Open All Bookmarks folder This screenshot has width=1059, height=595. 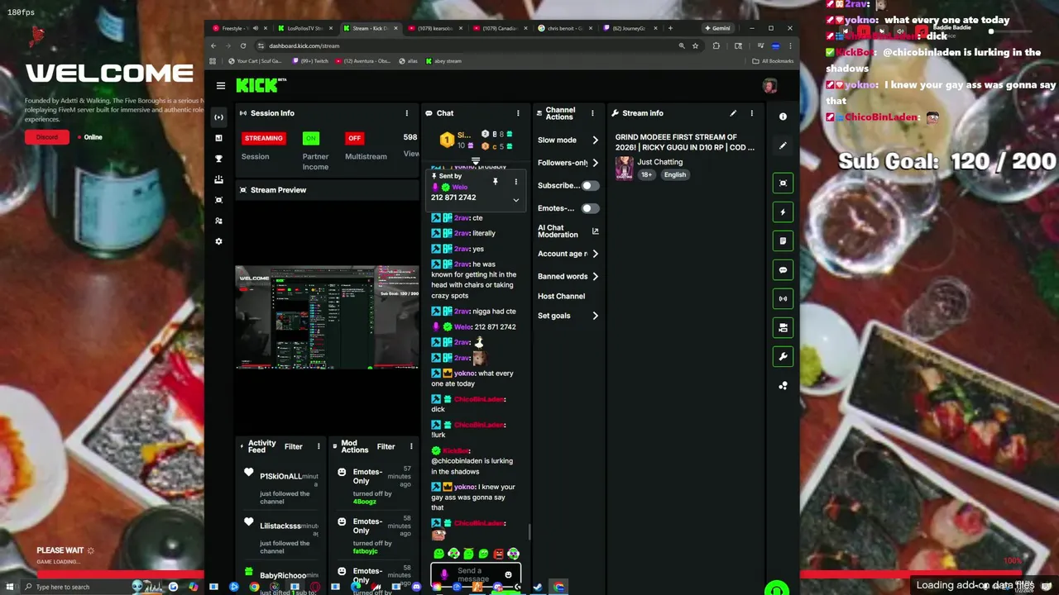tap(773, 61)
